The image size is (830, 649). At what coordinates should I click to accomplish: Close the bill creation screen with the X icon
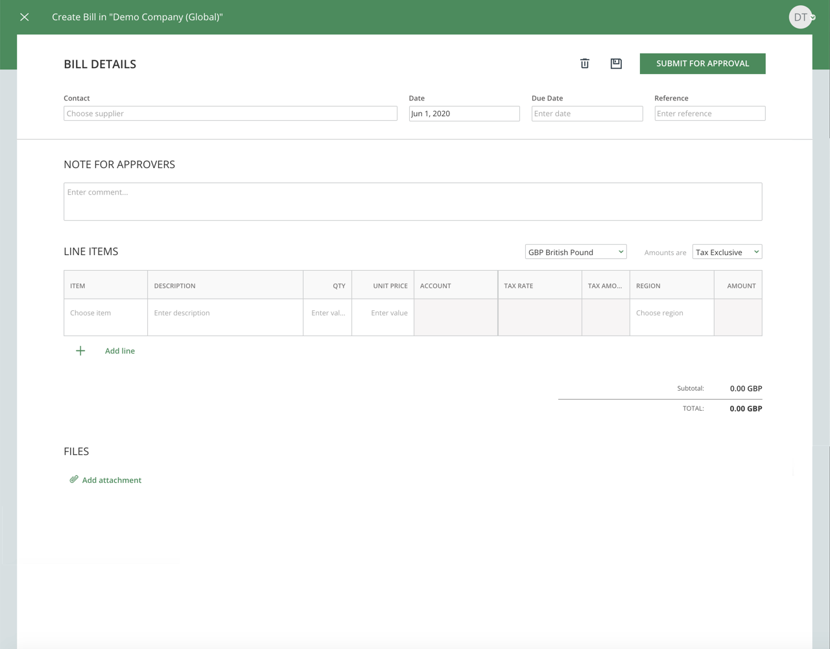tap(25, 17)
